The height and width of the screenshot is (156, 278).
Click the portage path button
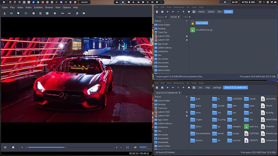217,88
